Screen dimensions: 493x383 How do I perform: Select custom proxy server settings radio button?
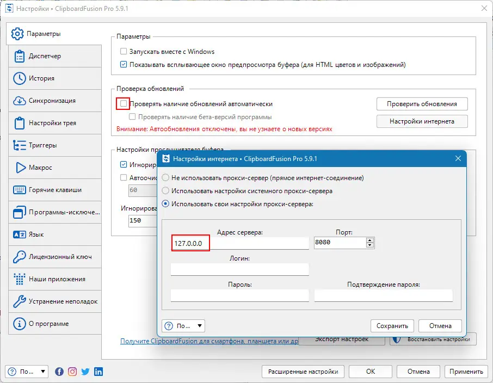click(x=165, y=204)
